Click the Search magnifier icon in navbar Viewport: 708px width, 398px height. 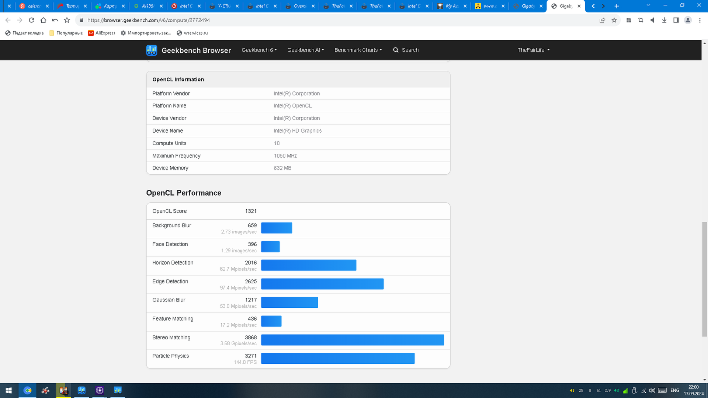pyautogui.click(x=396, y=50)
